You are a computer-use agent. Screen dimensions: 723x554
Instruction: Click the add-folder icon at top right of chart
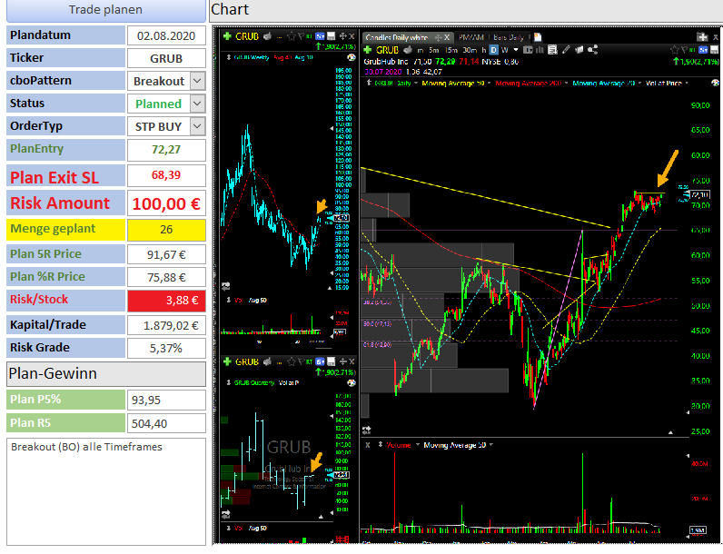(702, 37)
